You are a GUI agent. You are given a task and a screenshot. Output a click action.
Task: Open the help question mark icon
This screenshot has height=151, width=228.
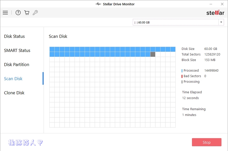coord(18,13)
